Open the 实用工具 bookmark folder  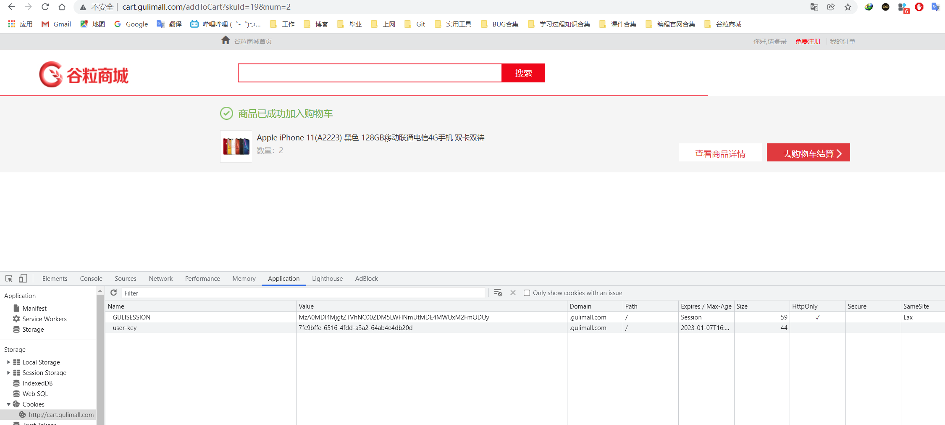pyautogui.click(x=453, y=24)
